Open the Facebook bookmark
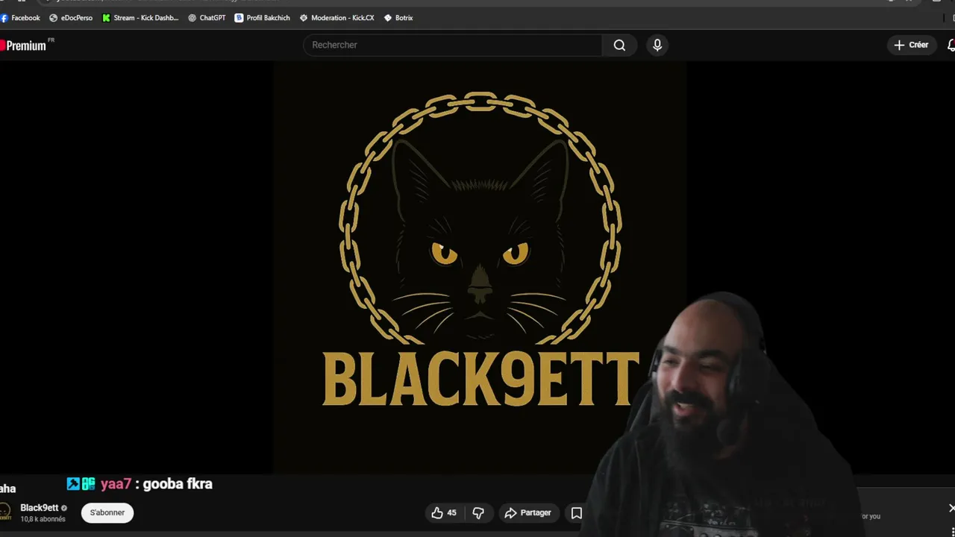 click(20, 18)
